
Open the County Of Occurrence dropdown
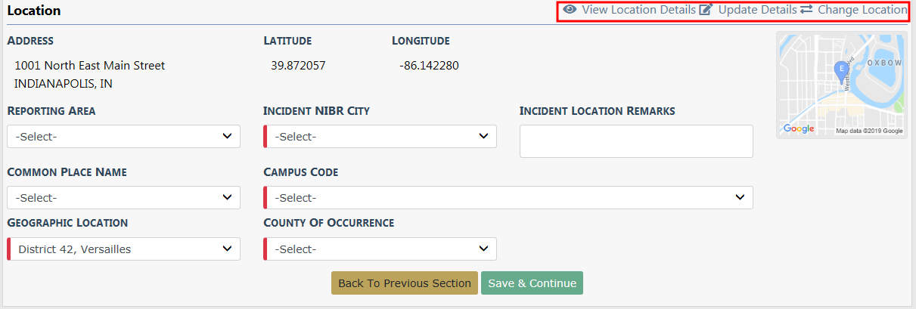tap(380, 249)
